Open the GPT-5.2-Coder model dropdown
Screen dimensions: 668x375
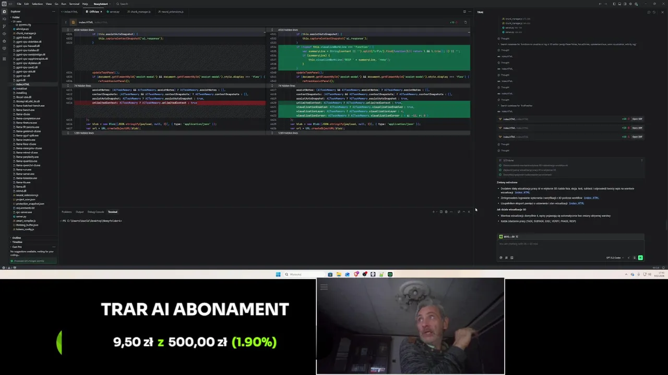pyautogui.click(x=614, y=258)
